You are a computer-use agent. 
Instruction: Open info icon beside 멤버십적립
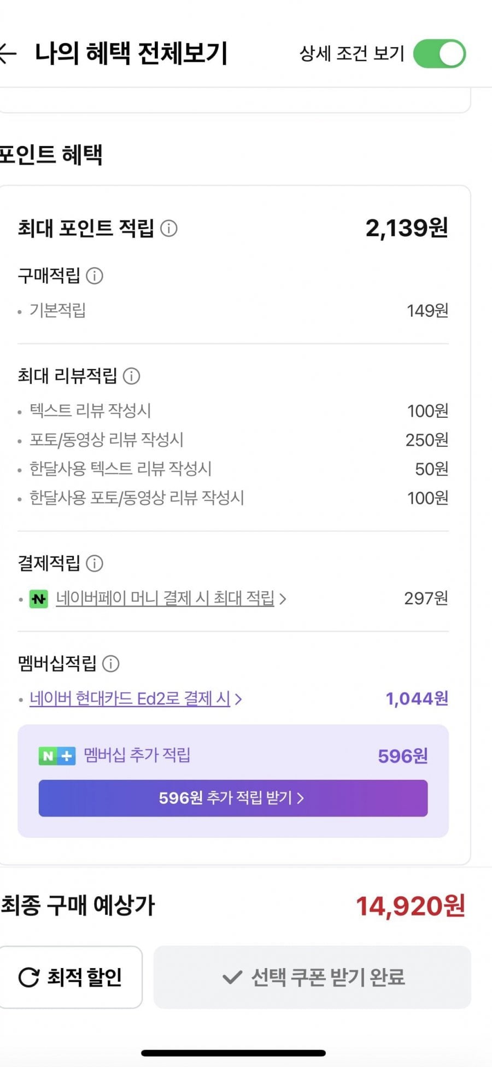(111, 663)
